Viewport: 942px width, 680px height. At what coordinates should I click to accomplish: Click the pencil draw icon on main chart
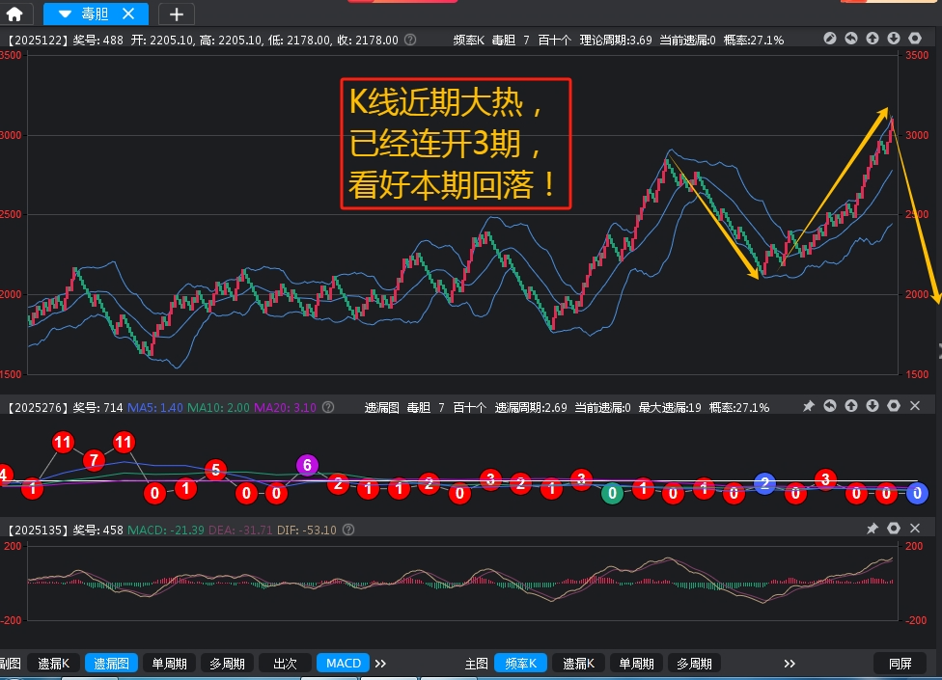click(830, 40)
